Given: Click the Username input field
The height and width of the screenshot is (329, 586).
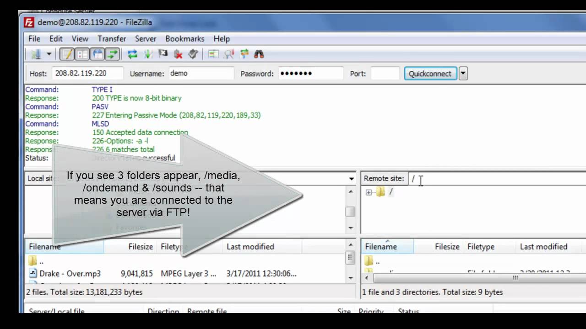Looking at the screenshot, I should pos(201,73).
